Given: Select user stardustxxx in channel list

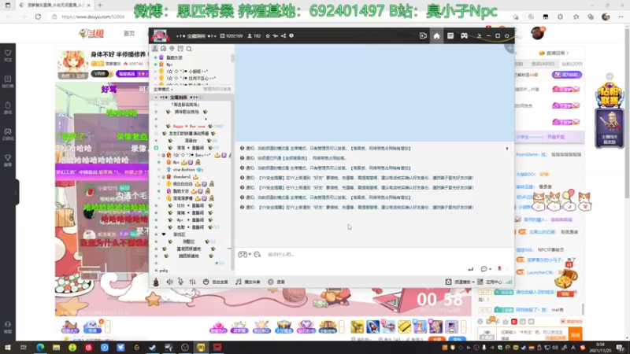Looking at the screenshot, I should tap(184, 170).
